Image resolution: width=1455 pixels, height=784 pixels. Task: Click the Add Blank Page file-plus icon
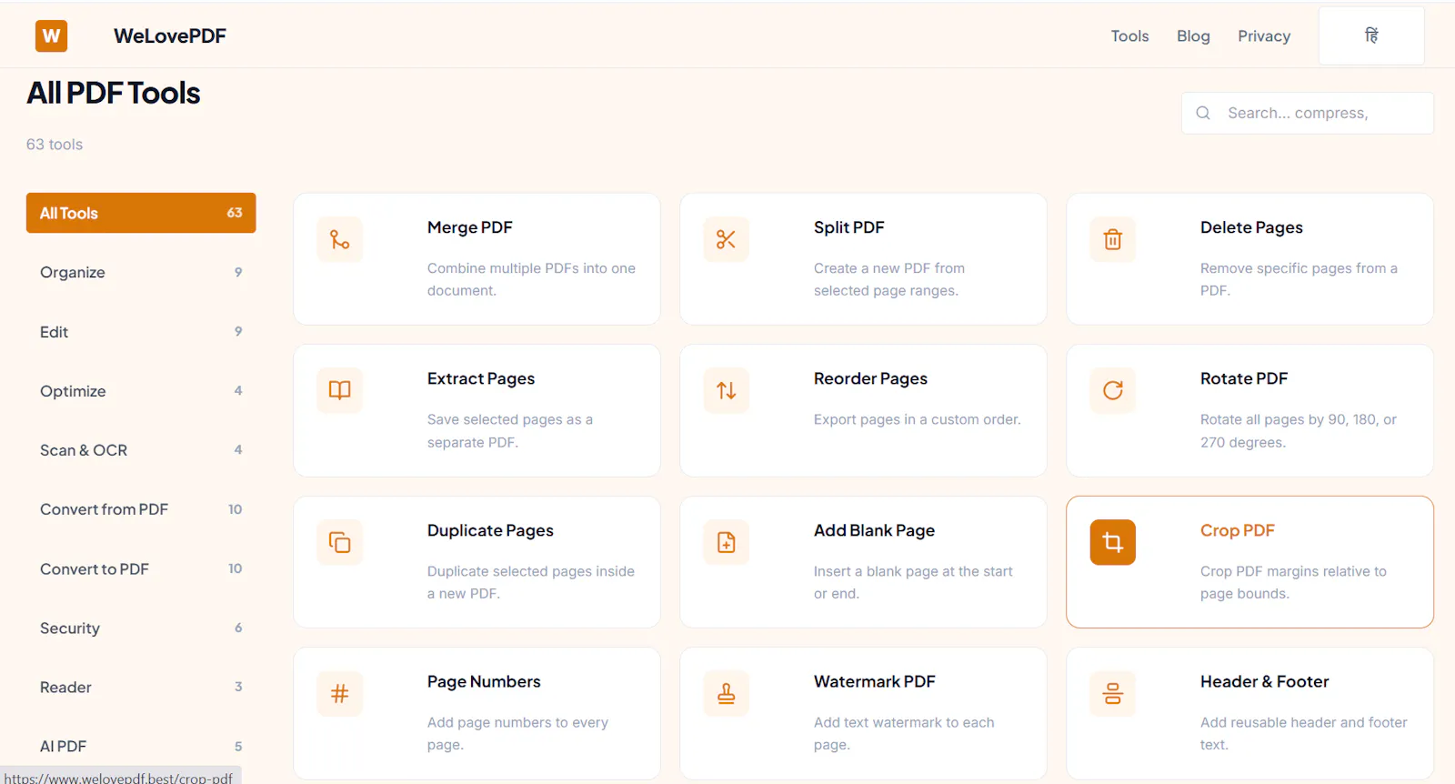tap(726, 542)
